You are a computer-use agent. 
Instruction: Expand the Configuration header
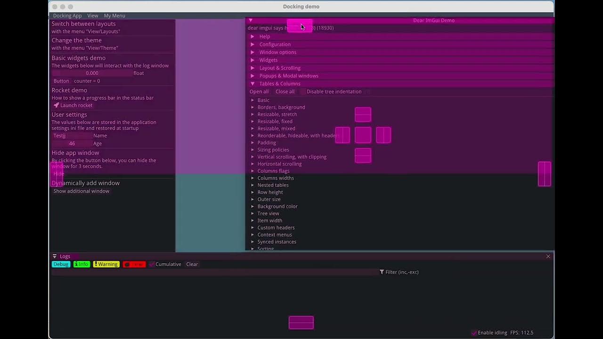400,44
